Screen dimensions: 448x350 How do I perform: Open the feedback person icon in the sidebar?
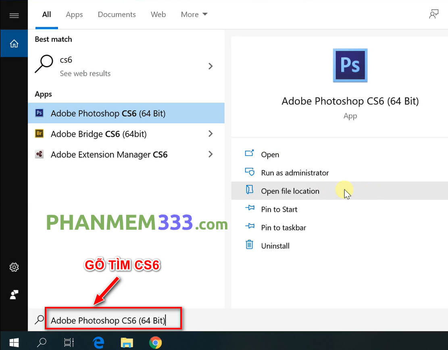click(x=14, y=295)
